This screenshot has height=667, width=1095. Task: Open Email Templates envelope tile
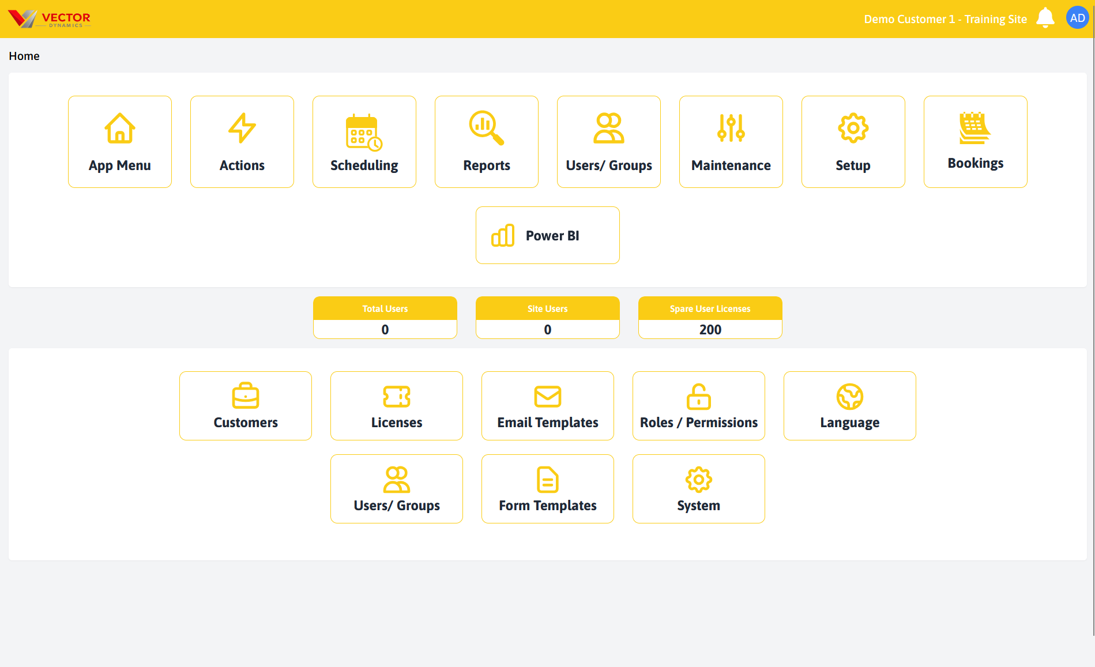[x=548, y=406]
